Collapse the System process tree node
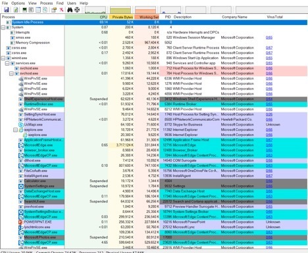Screen dimensions: 308x253 (x=3, y=28)
